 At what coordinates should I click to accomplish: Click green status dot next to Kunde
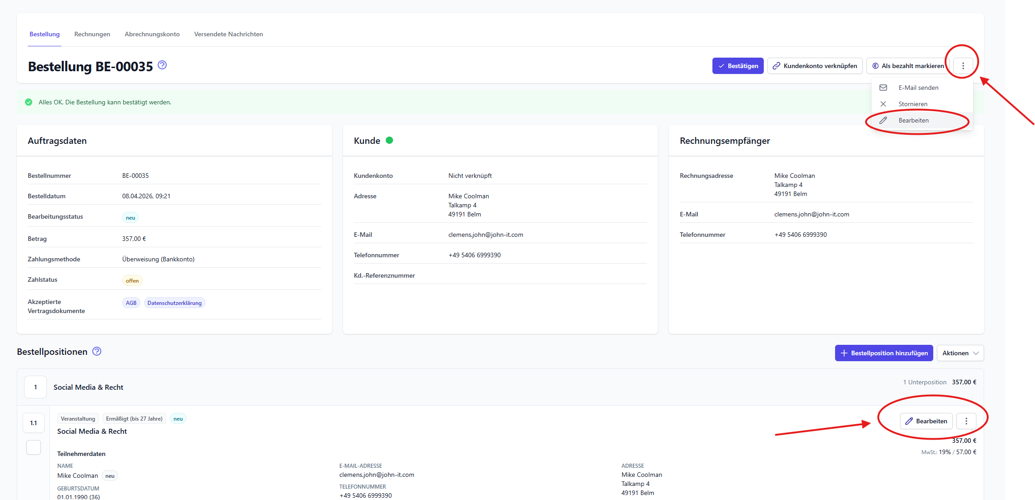pyautogui.click(x=389, y=140)
